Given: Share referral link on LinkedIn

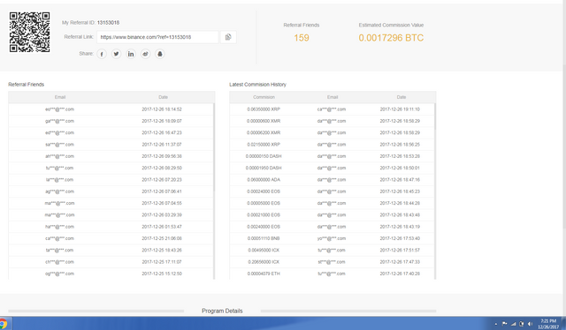Looking at the screenshot, I should (x=131, y=54).
